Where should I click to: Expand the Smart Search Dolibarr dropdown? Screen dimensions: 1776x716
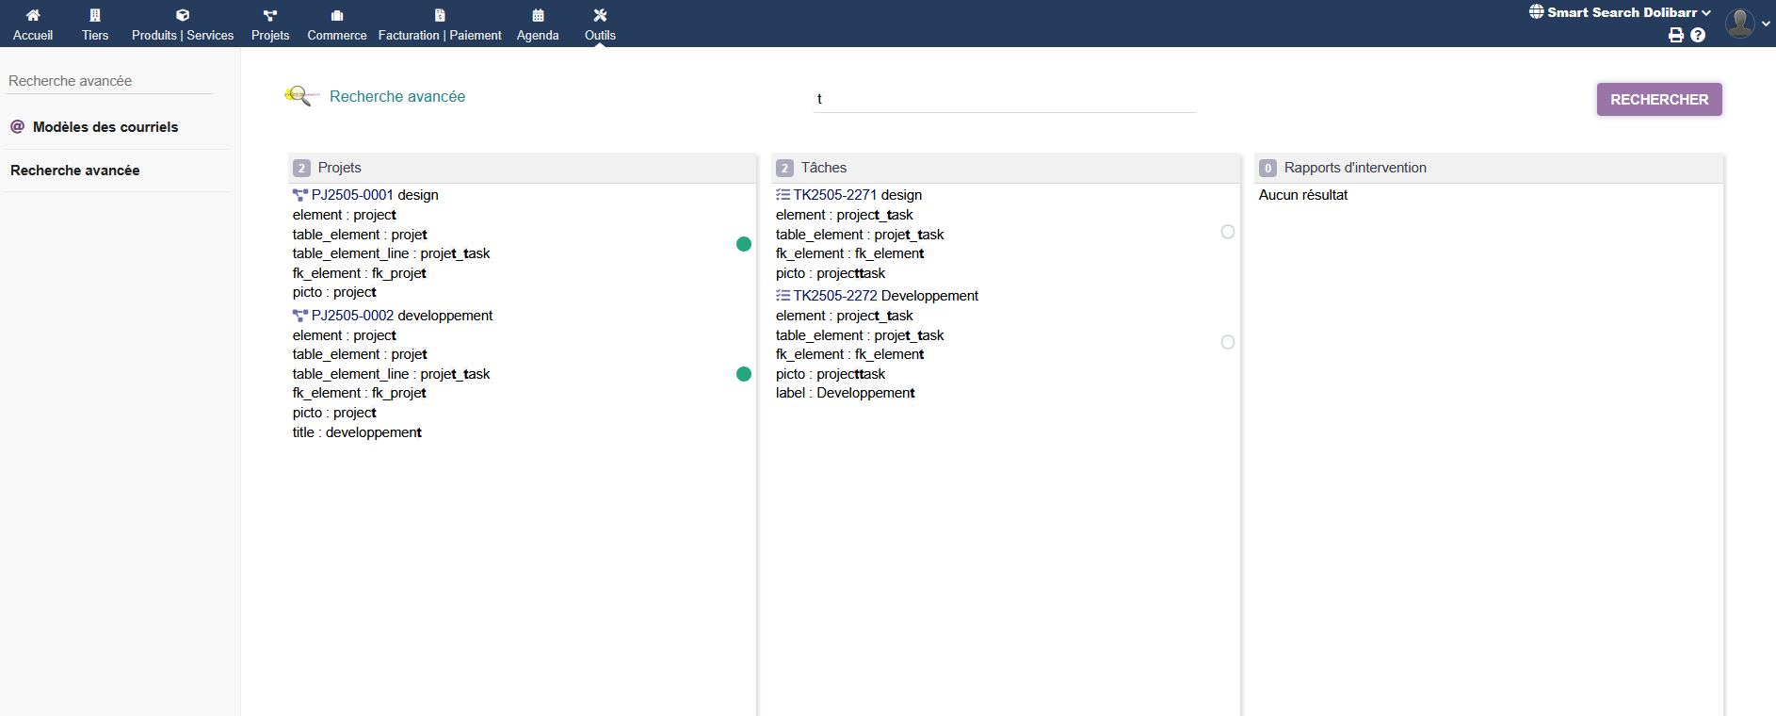(1621, 12)
